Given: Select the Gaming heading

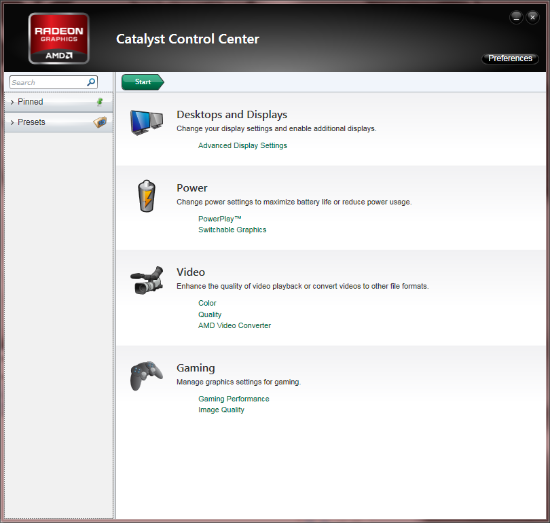Looking at the screenshot, I should 196,368.
